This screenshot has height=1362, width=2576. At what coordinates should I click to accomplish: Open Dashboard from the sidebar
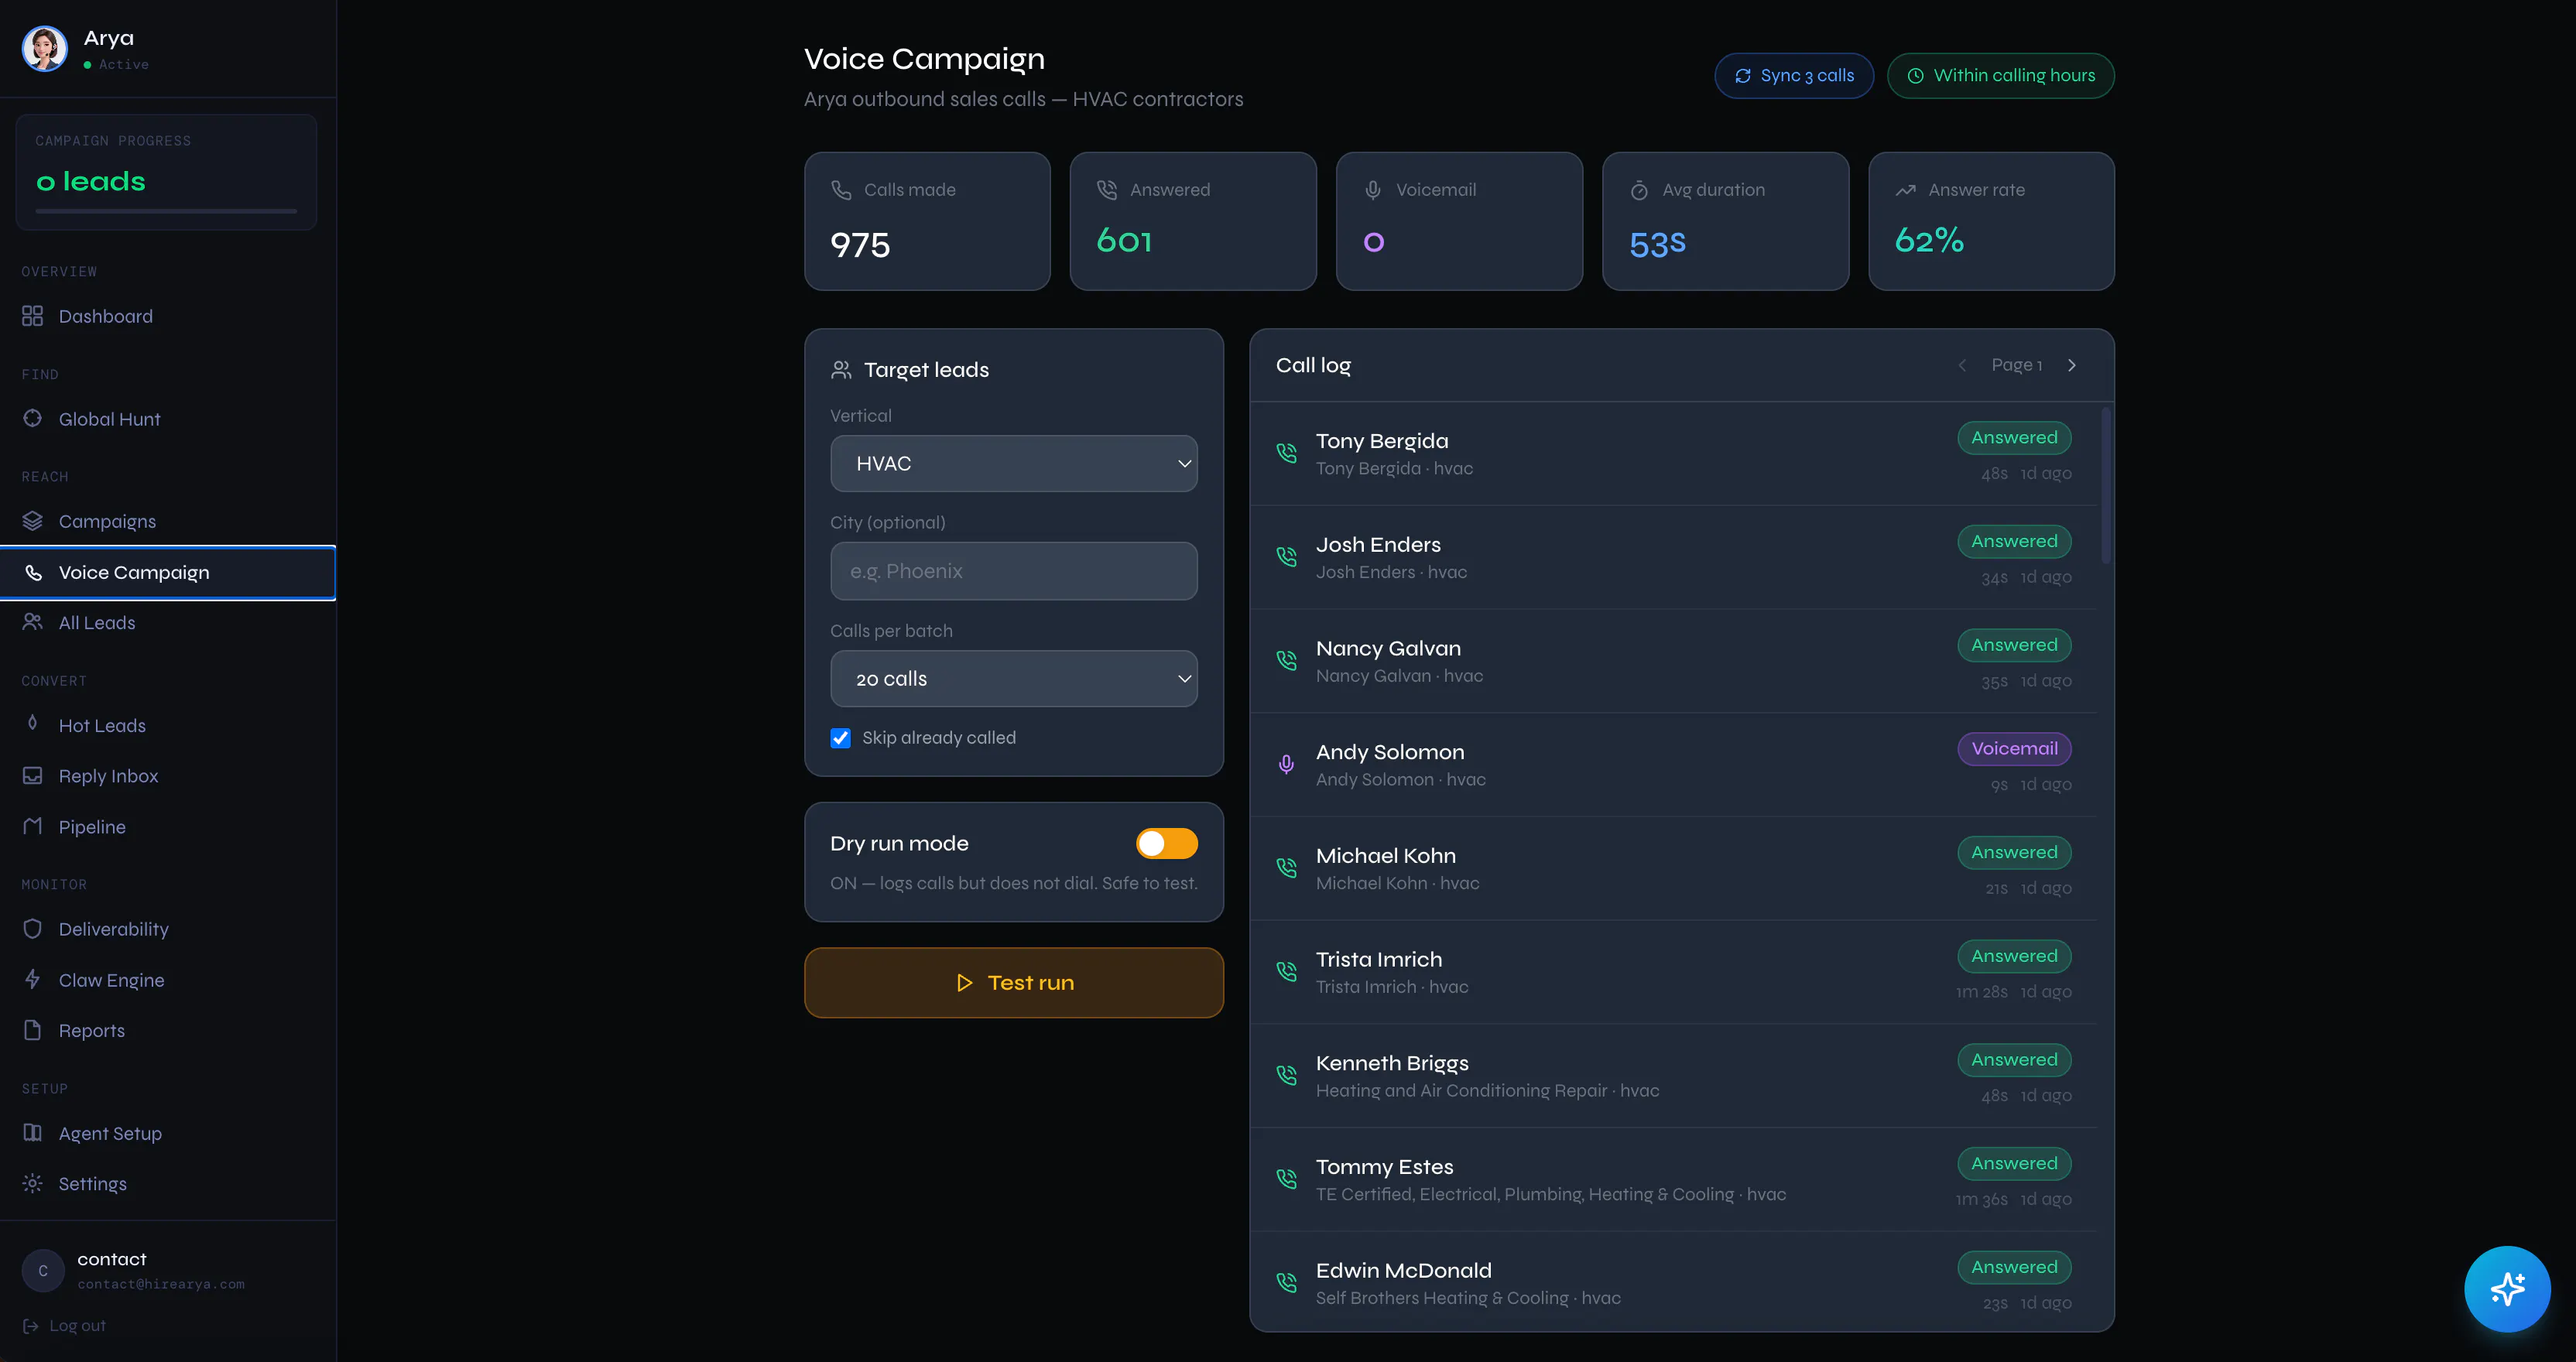tap(168, 316)
